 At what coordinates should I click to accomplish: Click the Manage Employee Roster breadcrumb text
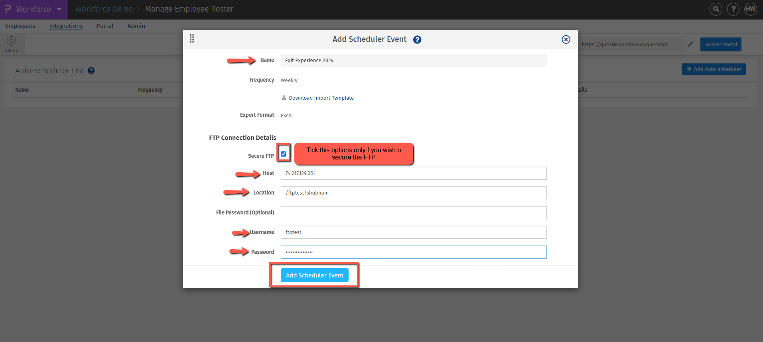189,9
